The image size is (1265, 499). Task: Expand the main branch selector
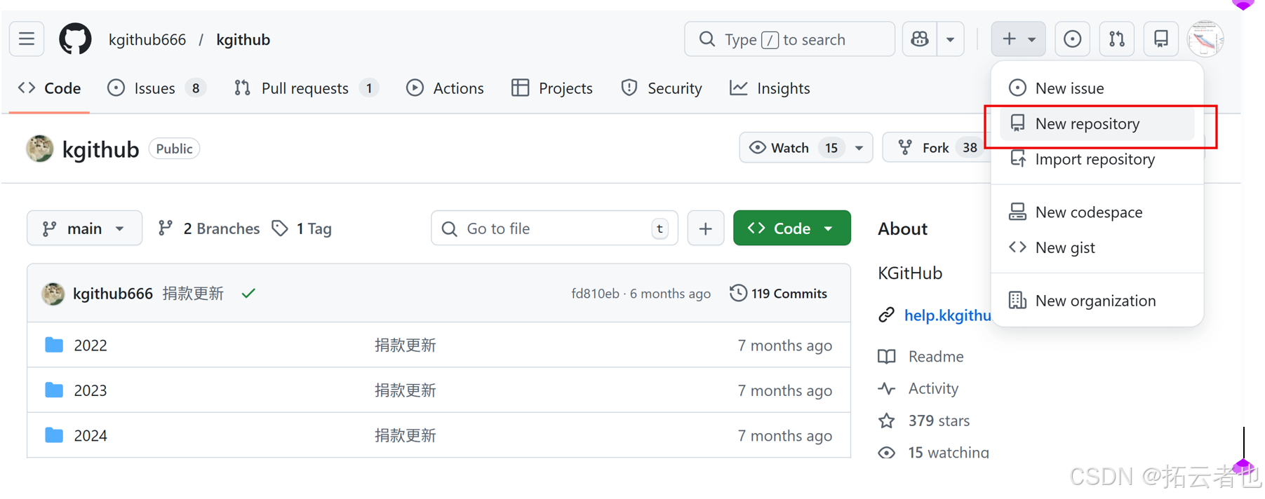point(84,228)
